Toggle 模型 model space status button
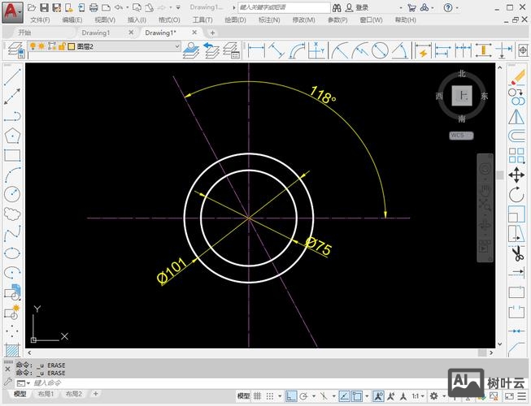 [x=243, y=395]
